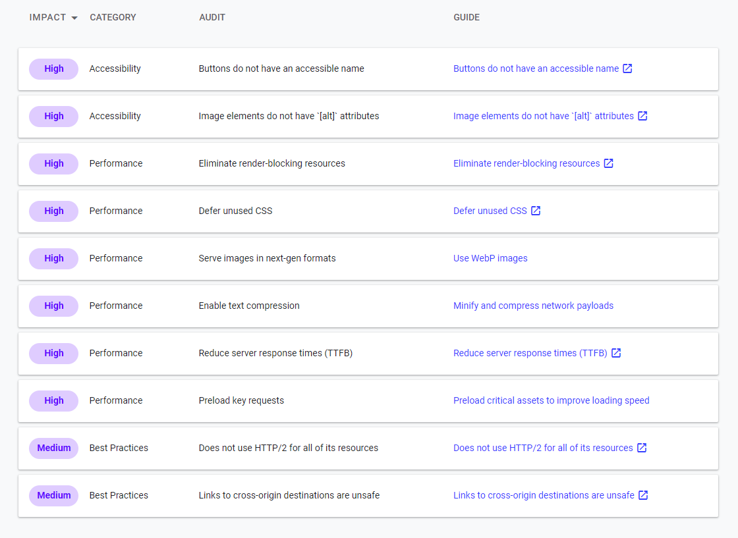Click High badge on Preload key requests row
This screenshot has width=738, height=538.
pyautogui.click(x=53, y=400)
